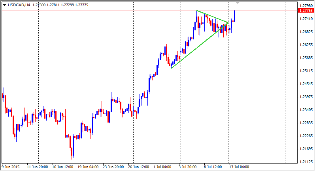Select the red 1.27765 current price label

(306, 11)
